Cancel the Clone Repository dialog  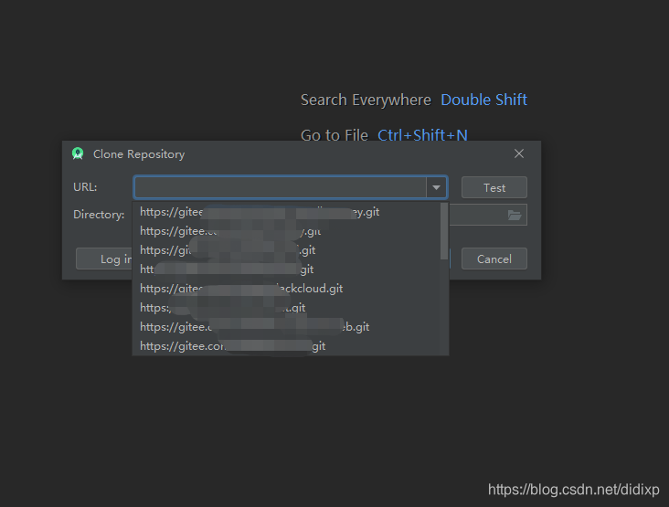[x=494, y=259]
